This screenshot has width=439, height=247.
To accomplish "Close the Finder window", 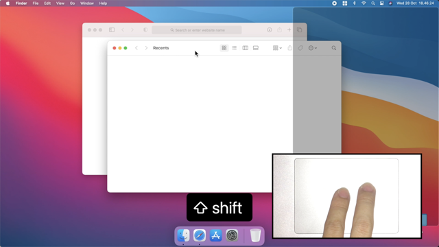I will point(115,48).
